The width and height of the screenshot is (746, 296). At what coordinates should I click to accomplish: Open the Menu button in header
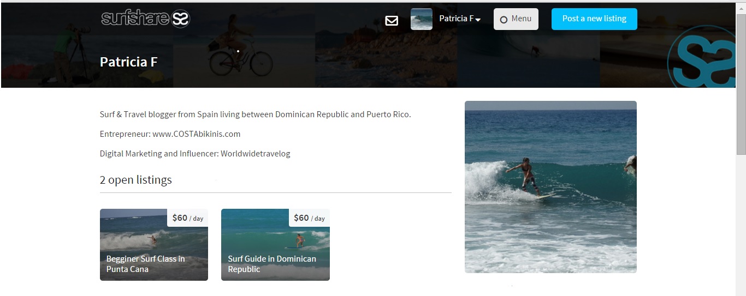tap(516, 19)
